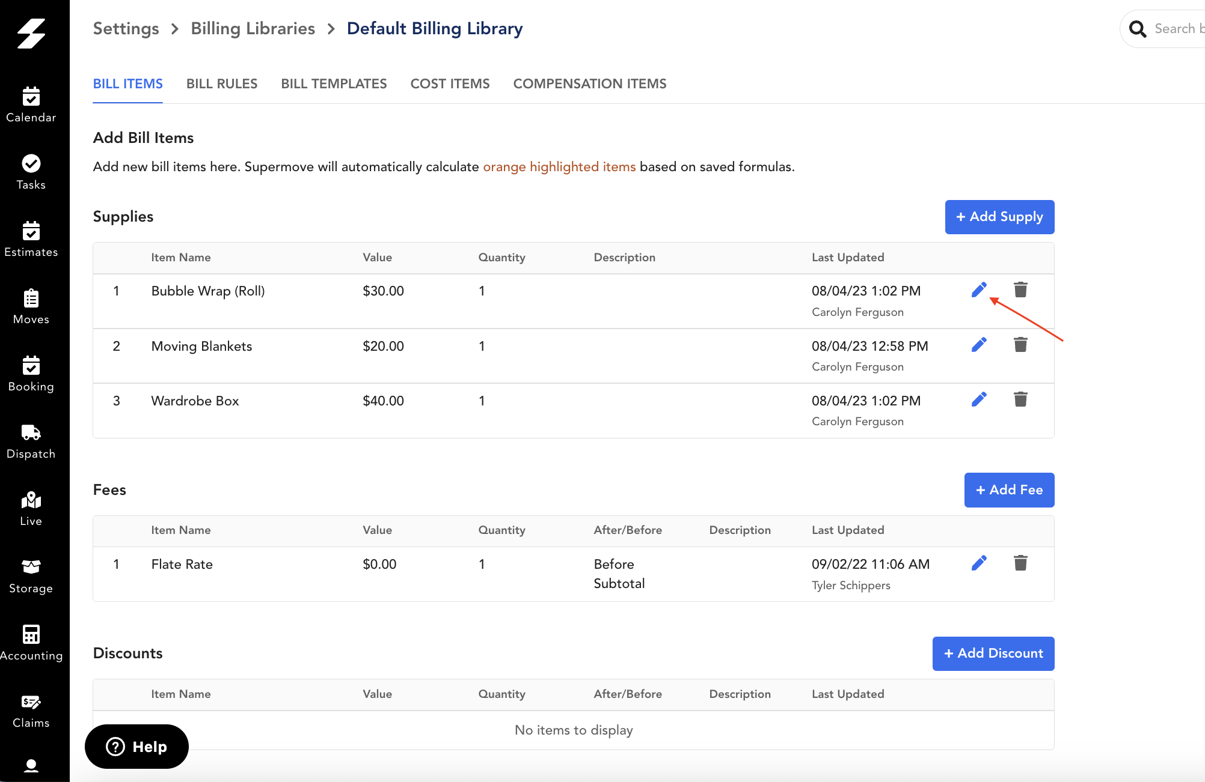Open Dispatch in the sidebar
This screenshot has height=782, width=1205.
(x=31, y=441)
